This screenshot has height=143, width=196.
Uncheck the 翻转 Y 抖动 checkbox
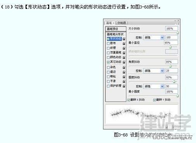[x=154, y=100]
